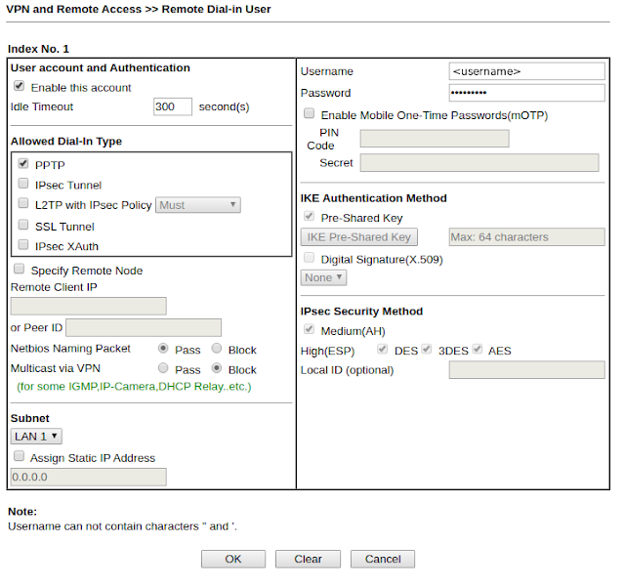Click the Username input field
The height and width of the screenshot is (587, 625).
pyautogui.click(x=526, y=71)
